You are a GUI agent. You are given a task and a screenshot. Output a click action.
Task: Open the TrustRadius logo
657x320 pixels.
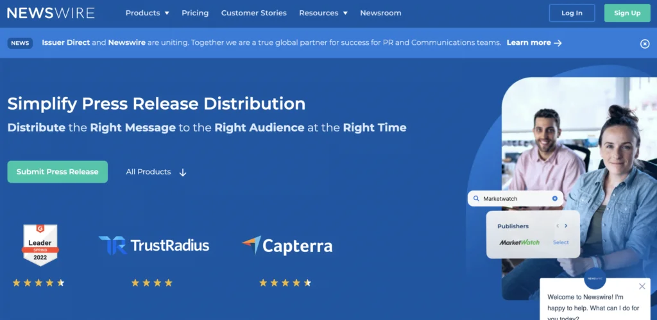tap(154, 246)
